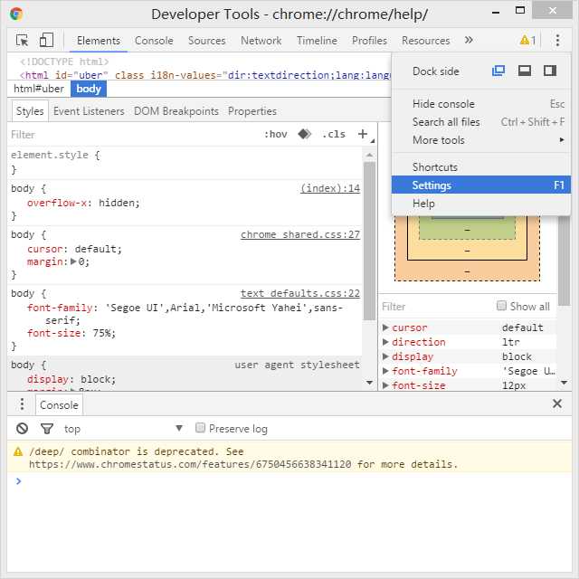The image size is (579, 579).
Task: Open the Properties sidebar tab
Action: 252,110
